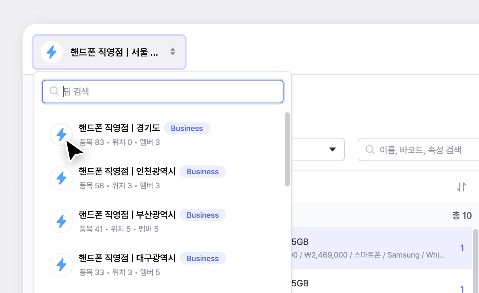Click the magnifier icon in the item search field
The height and width of the screenshot is (293, 479).
pyautogui.click(x=370, y=150)
